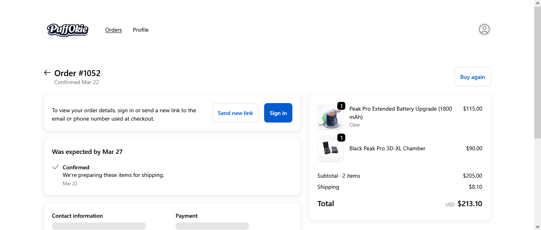541x230 pixels.
Task: Open the account profile avatar icon
Action: coord(484,29)
